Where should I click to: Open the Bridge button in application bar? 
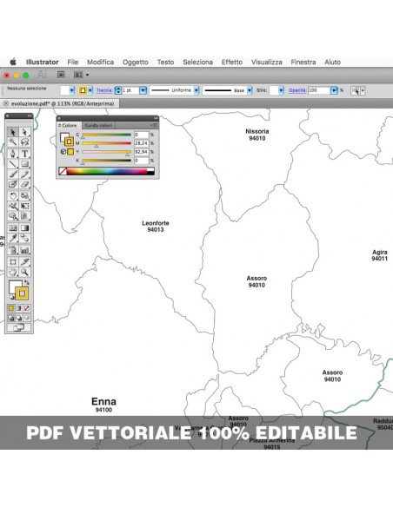[61, 75]
